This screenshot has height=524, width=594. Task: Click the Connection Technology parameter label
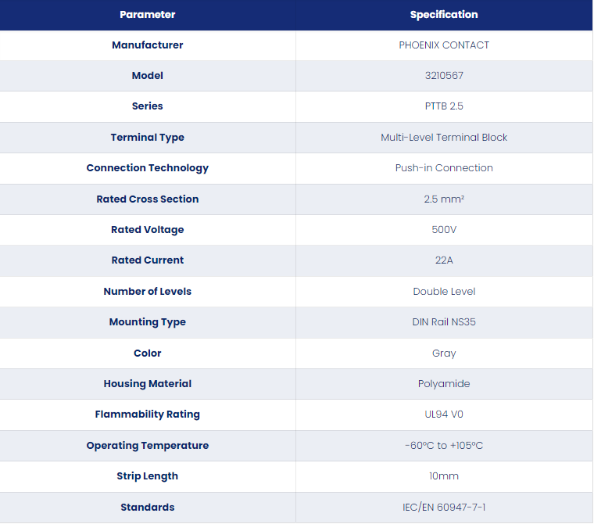148,168
